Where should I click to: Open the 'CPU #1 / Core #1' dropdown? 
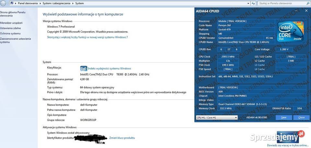[217, 118]
